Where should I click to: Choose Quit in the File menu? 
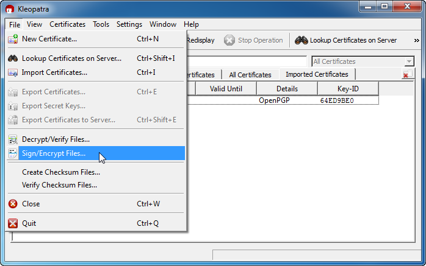coord(96,223)
